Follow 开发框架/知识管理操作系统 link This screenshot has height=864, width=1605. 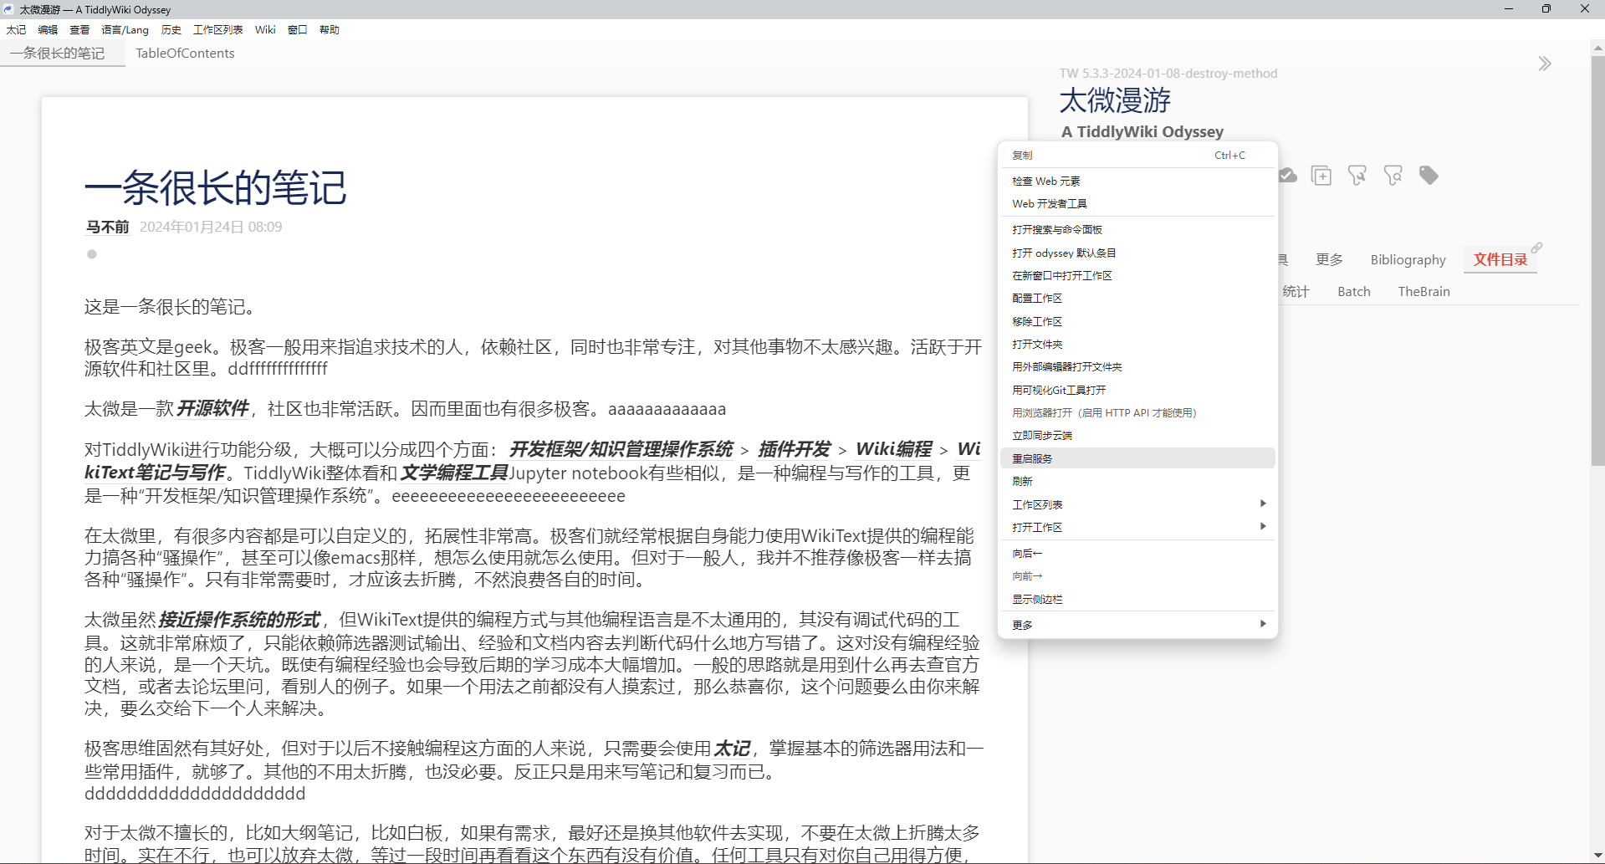[621, 449]
